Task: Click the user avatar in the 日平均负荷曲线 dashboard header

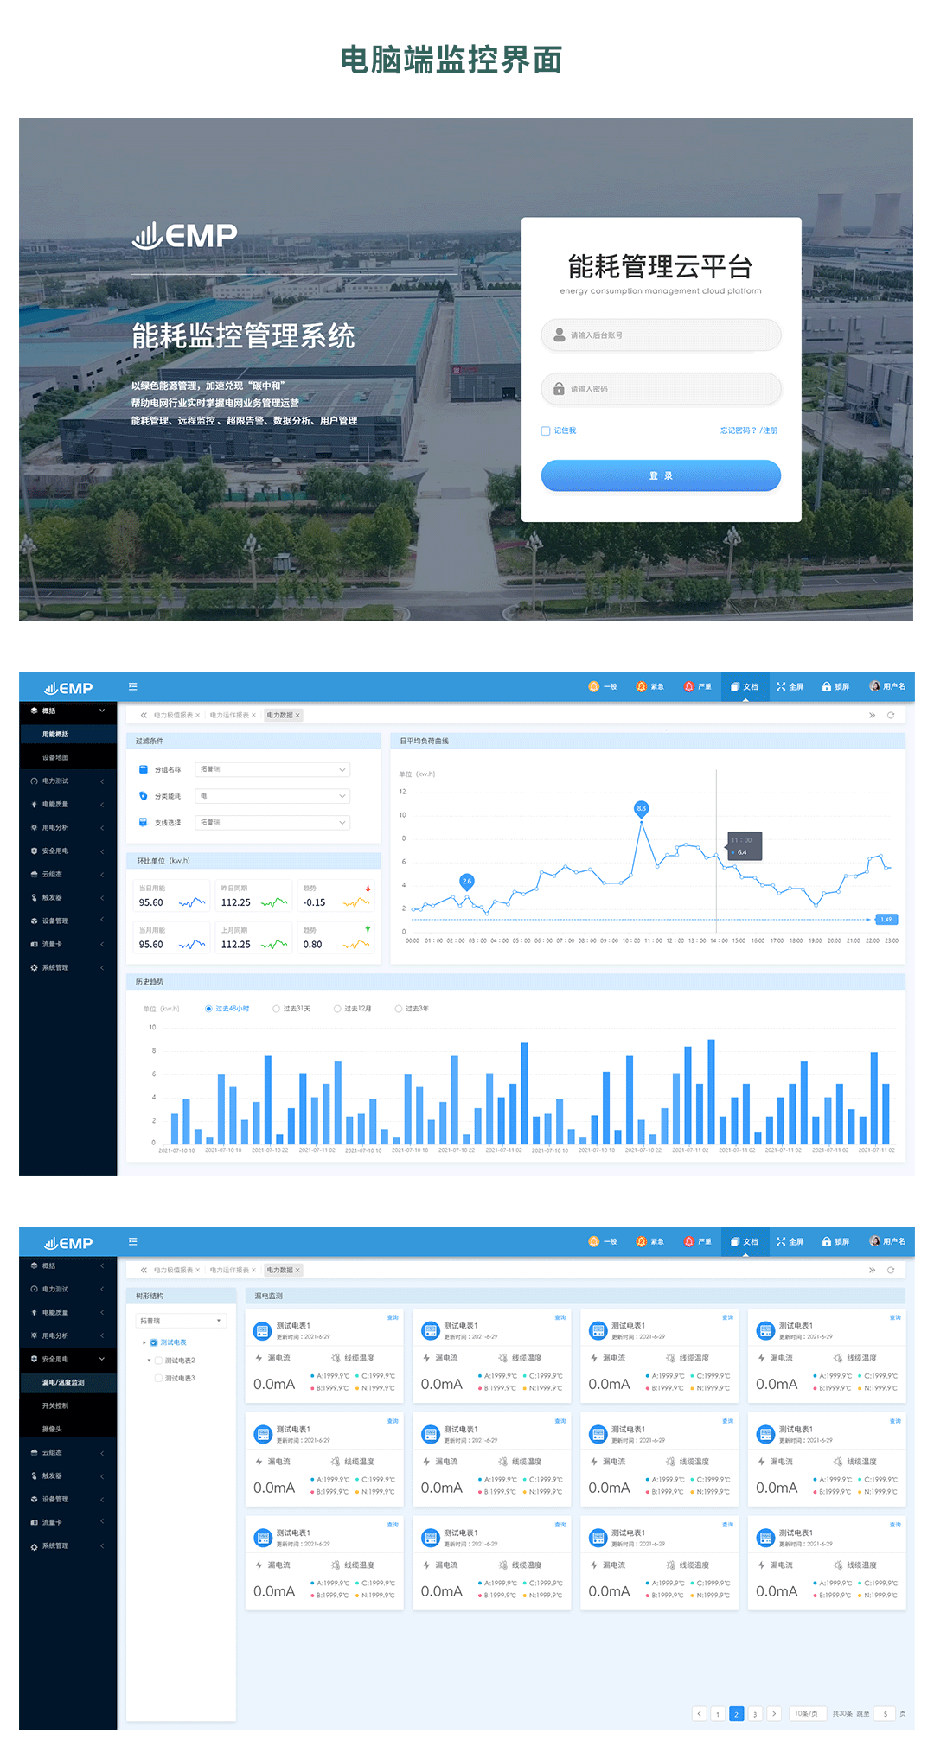Action: click(x=874, y=686)
